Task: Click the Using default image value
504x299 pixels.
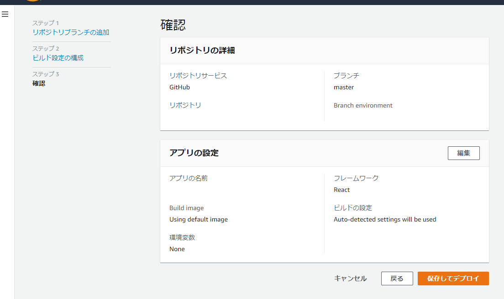Action: click(199, 219)
